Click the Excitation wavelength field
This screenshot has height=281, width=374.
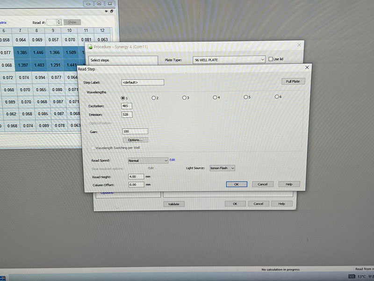tap(126, 106)
